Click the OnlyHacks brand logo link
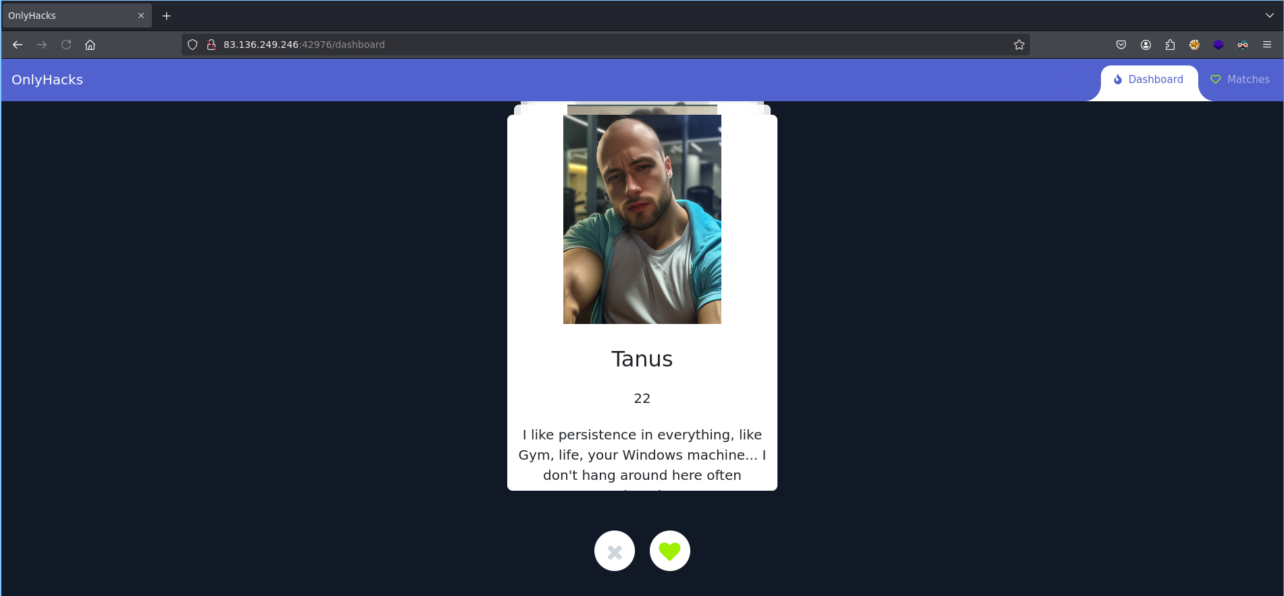1284x596 pixels. (47, 80)
